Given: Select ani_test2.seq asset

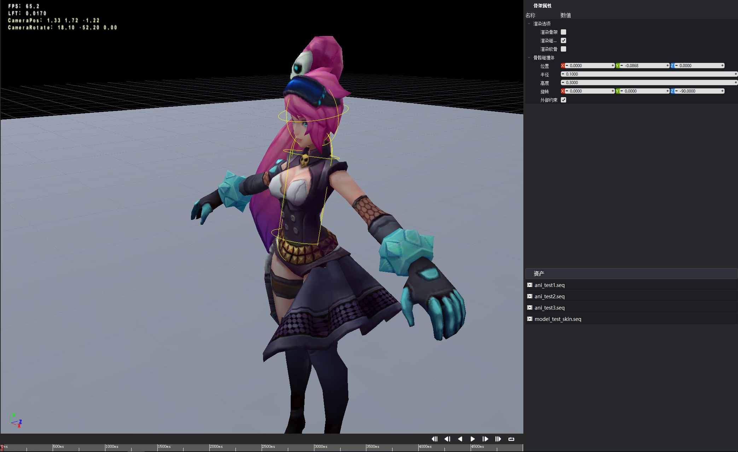Looking at the screenshot, I should coord(632,297).
